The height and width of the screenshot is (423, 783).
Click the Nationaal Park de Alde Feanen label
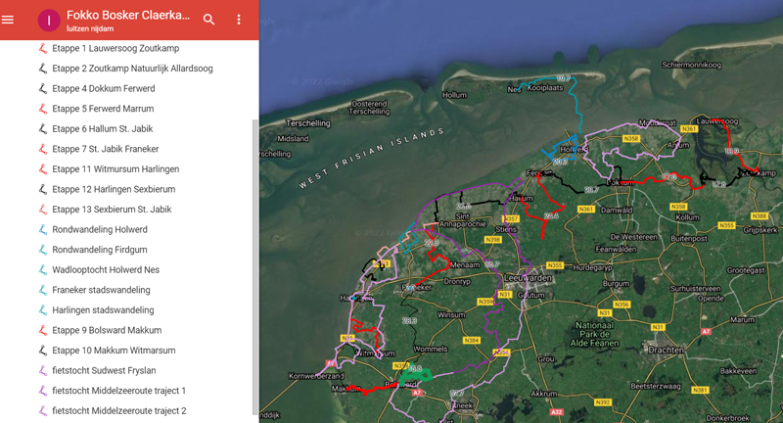pos(594,334)
